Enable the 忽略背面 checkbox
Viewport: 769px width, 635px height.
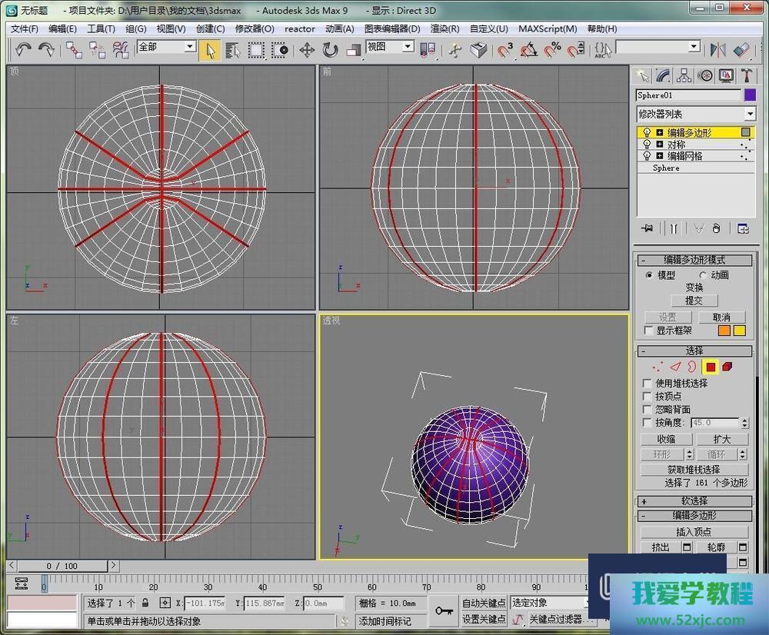(x=647, y=410)
